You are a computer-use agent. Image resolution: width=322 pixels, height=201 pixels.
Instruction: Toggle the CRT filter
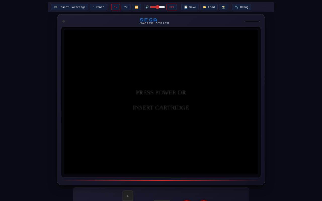click(x=172, y=7)
